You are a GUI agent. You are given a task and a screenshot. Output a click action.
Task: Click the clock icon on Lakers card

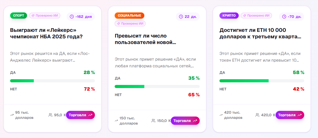[72, 17]
